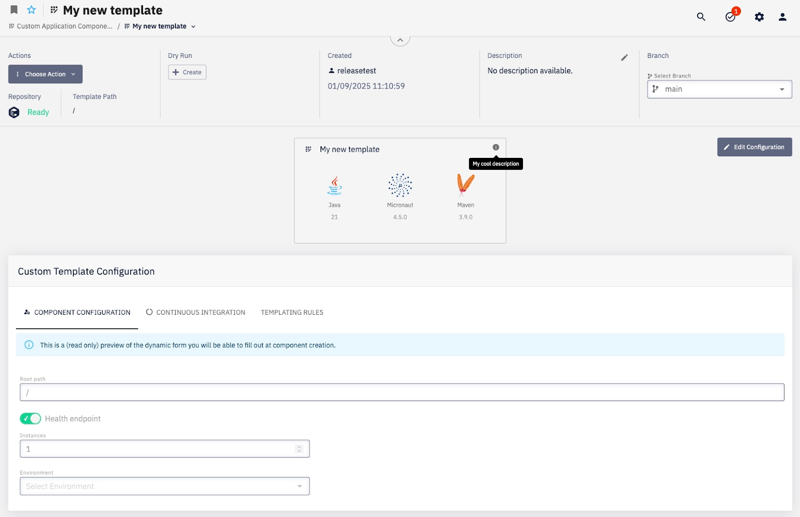Image resolution: width=800 pixels, height=517 pixels.
Task: Click the bookmark icon beside the title
Action: (14, 9)
